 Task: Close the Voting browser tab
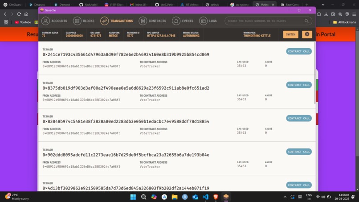pyautogui.click(x=273, y=4)
